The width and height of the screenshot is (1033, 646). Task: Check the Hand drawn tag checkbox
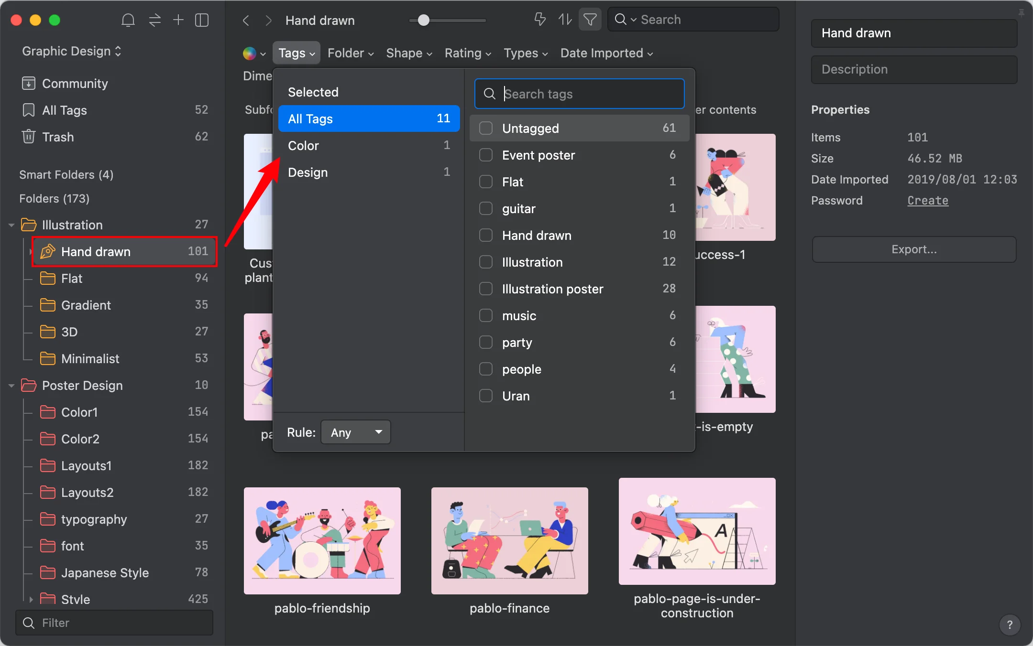486,235
